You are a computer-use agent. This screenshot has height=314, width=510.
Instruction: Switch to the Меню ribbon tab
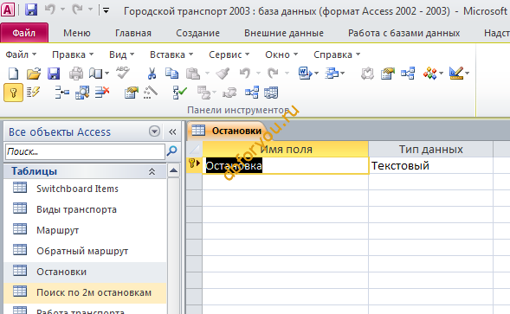(77, 33)
